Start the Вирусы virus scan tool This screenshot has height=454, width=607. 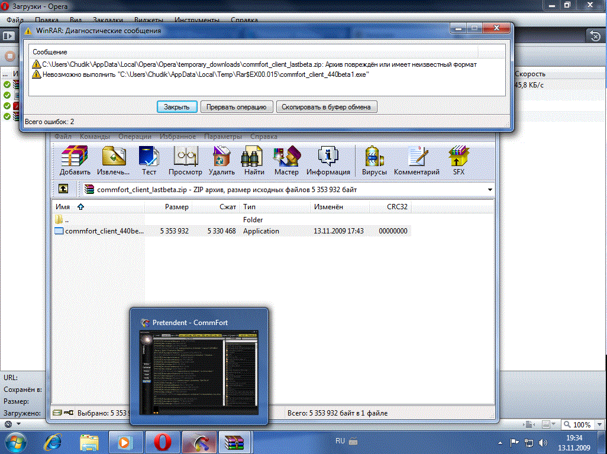(x=374, y=161)
